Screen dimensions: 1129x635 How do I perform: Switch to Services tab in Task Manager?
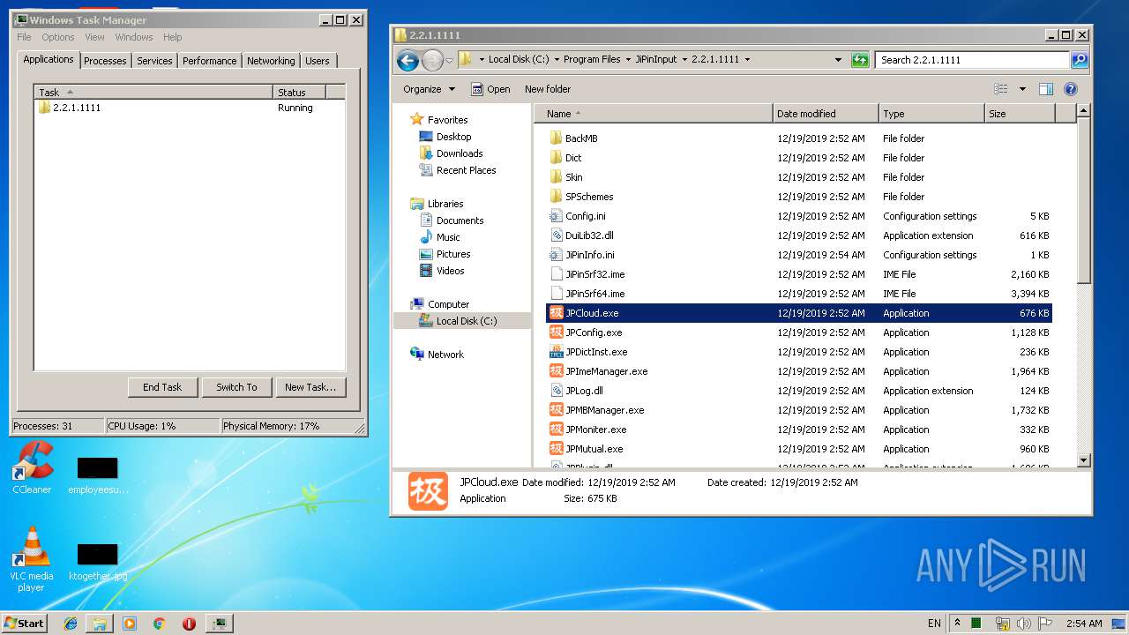154,61
